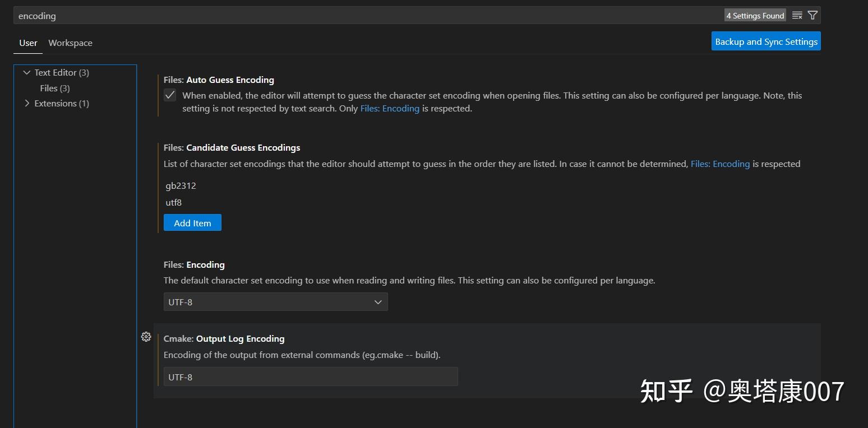Click the Backup and Sync Settings button
The width and height of the screenshot is (868, 428).
pyautogui.click(x=766, y=41)
